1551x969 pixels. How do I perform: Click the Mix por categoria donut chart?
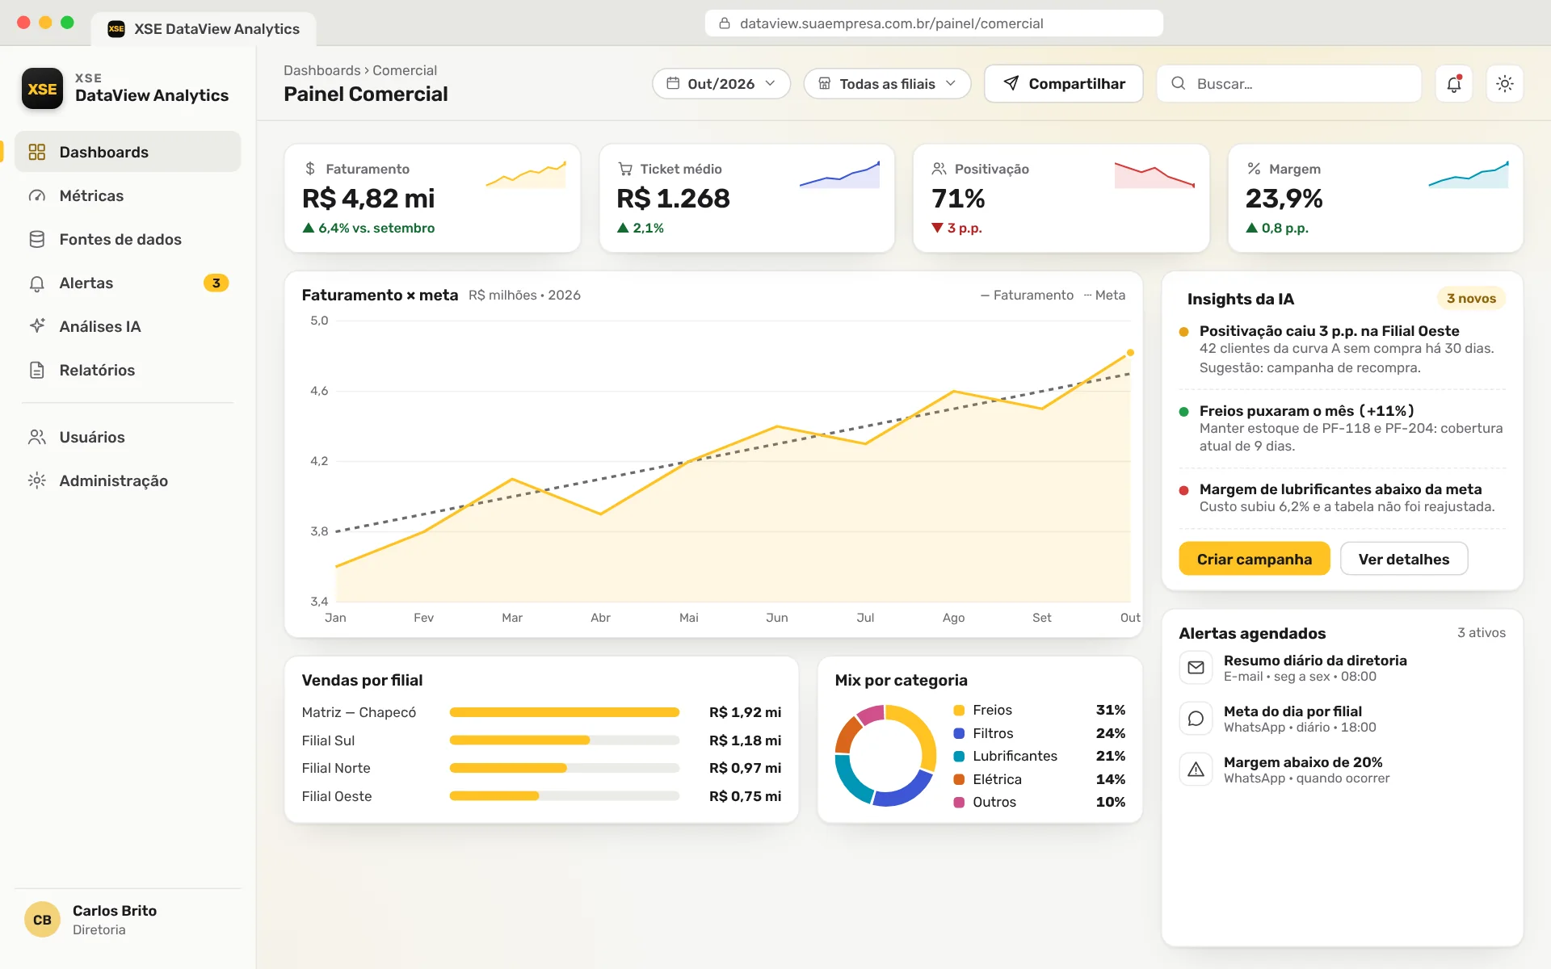click(x=885, y=755)
